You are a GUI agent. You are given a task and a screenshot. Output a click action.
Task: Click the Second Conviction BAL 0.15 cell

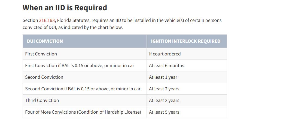[x=83, y=89]
